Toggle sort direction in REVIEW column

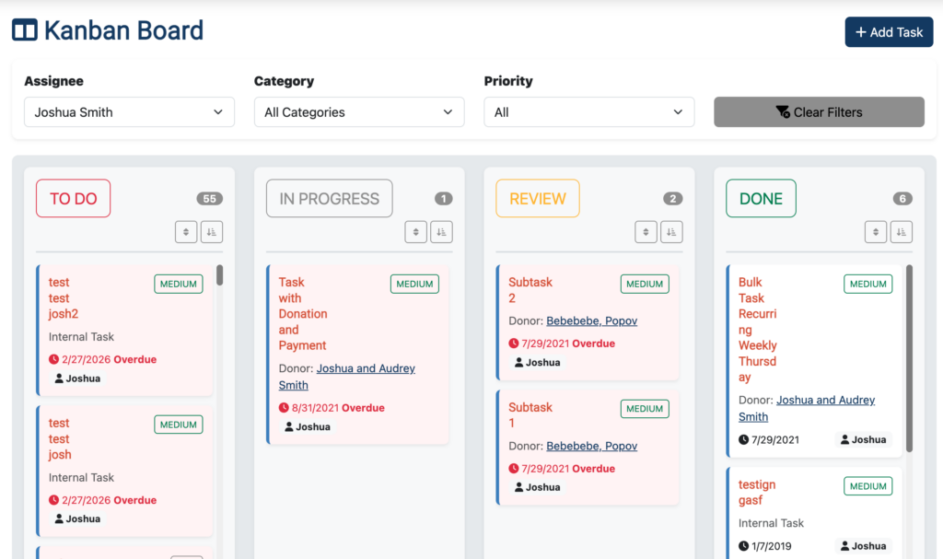(x=646, y=231)
